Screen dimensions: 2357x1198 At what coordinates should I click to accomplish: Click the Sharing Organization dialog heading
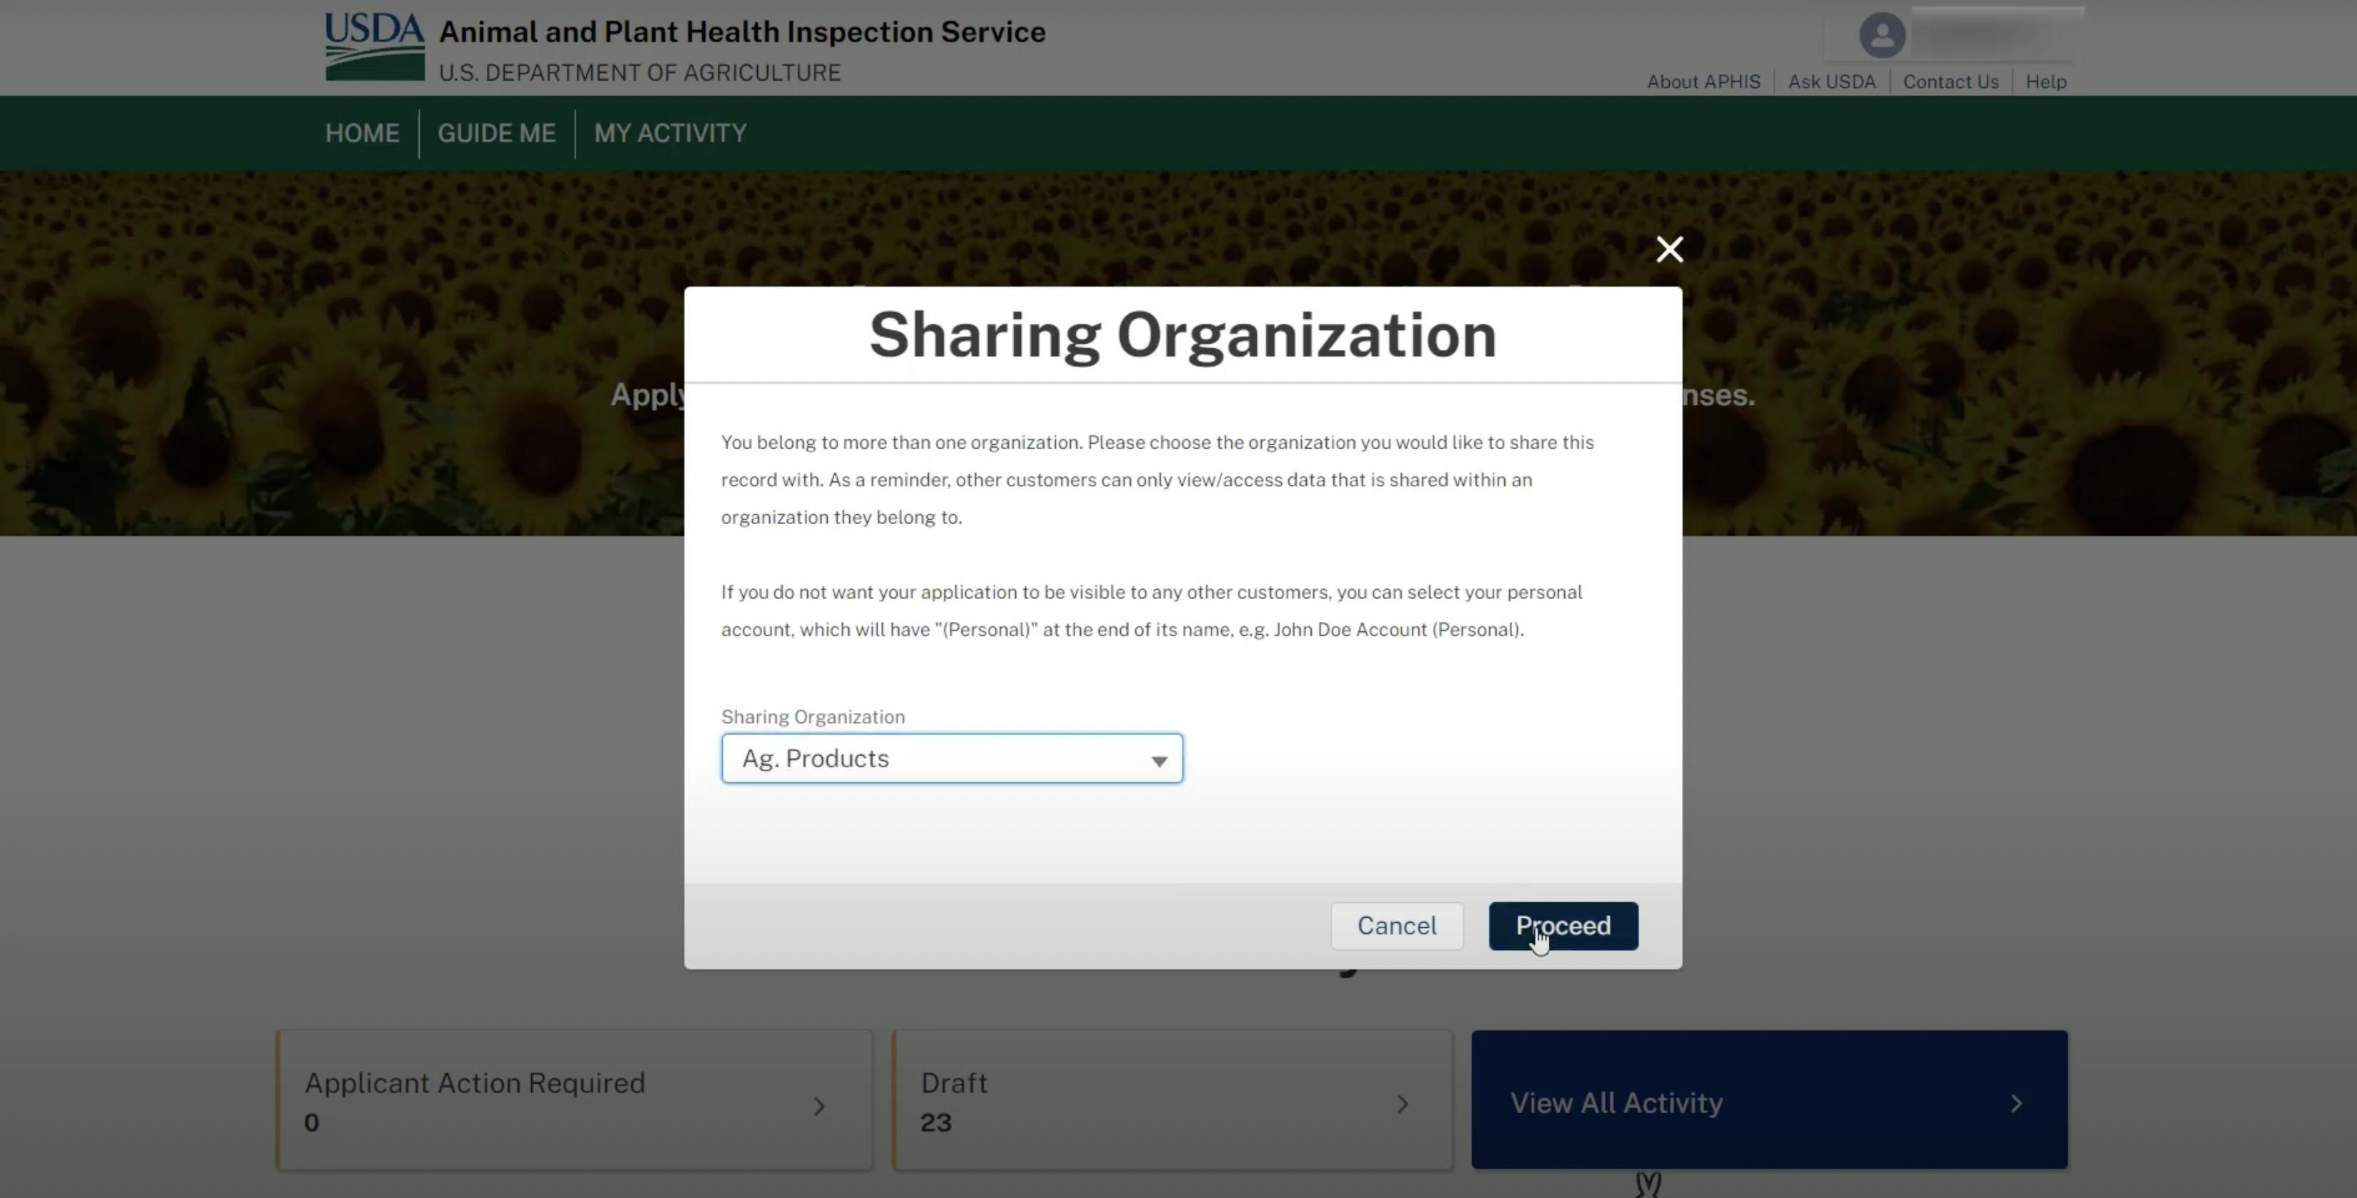[1182, 335]
